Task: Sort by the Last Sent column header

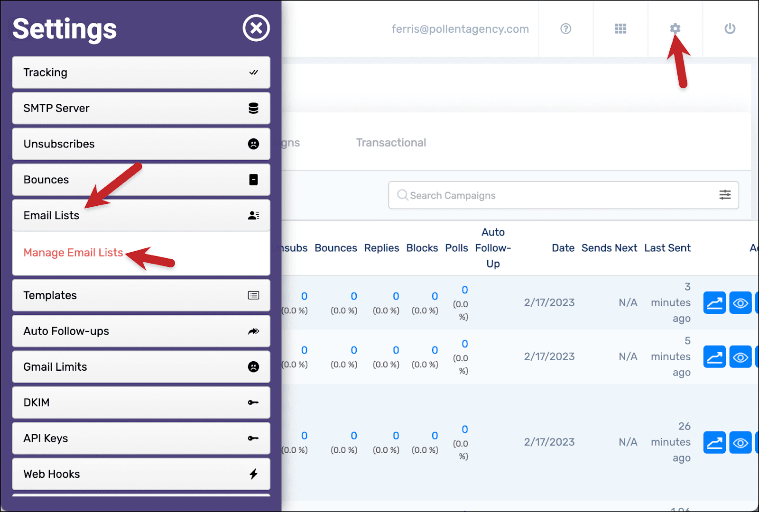Action: click(667, 248)
